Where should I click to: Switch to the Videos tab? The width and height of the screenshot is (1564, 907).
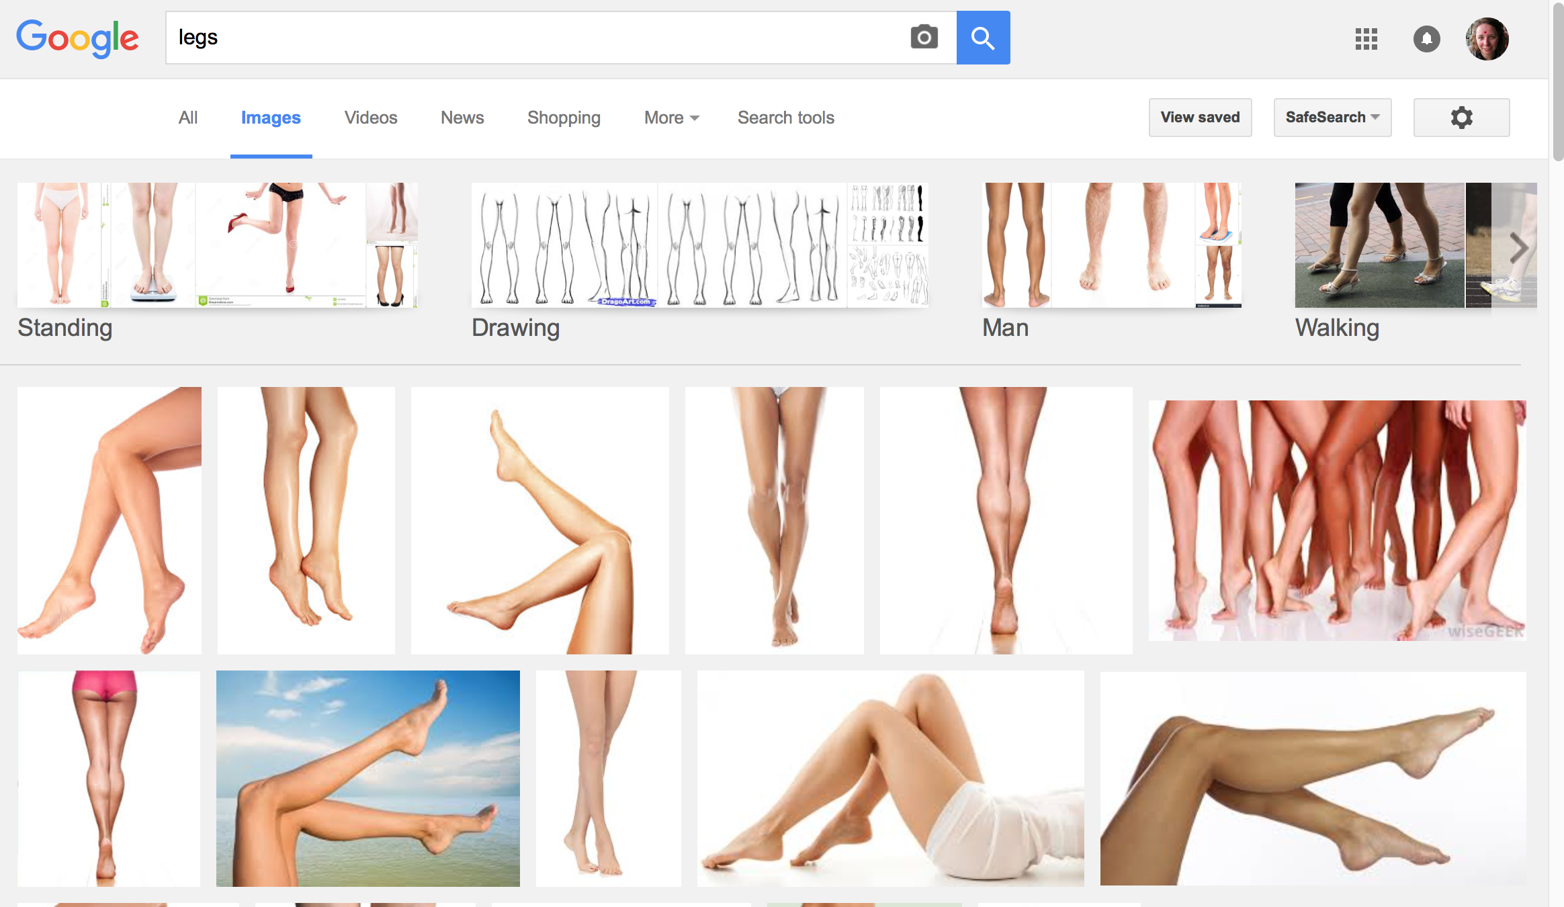(370, 118)
